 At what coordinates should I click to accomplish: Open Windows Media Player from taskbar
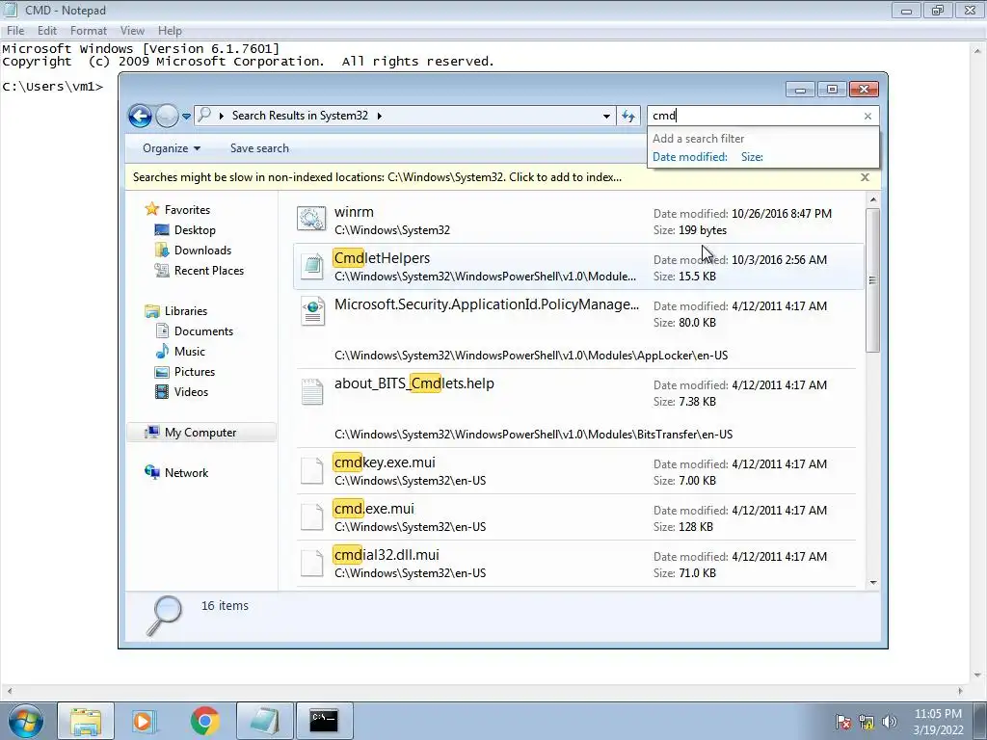pyautogui.click(x=144, y=721)
